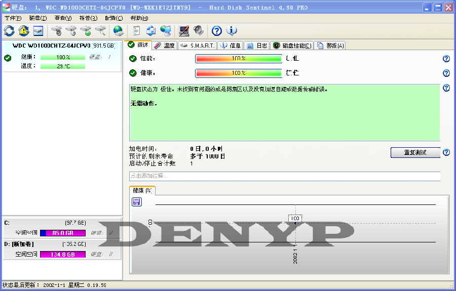Click the 点击添加注释 comment field
Image resolution: width=456 pixels, height=291 pixels.
[x=285, y=176]
